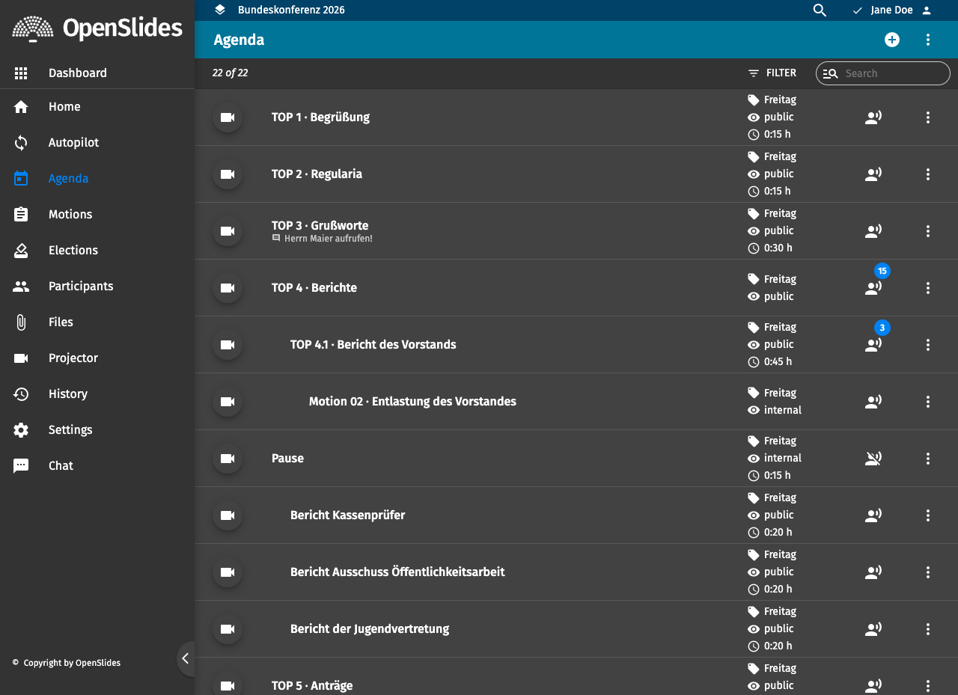Open list of speakers for TOP 4 · Berichte
Screen dimensions: 958x695
(x=873, y=288)
